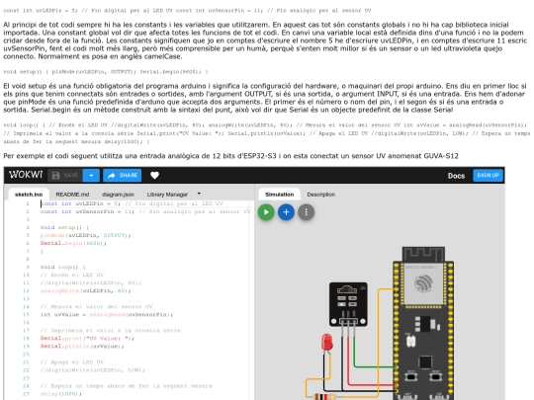Open the Save dropdown arrow
Viewport: 534px width, 400px height.
91,175
